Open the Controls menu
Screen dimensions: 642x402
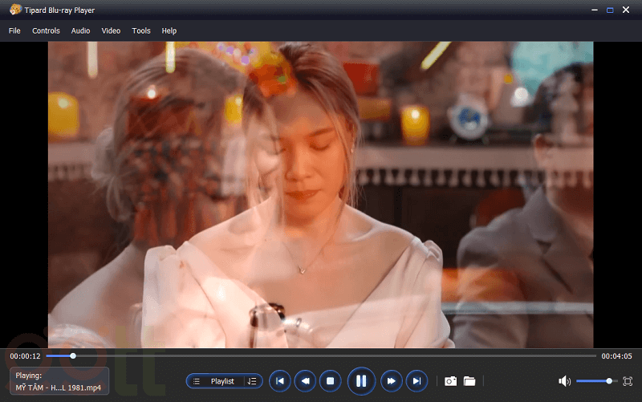(46, 30)
